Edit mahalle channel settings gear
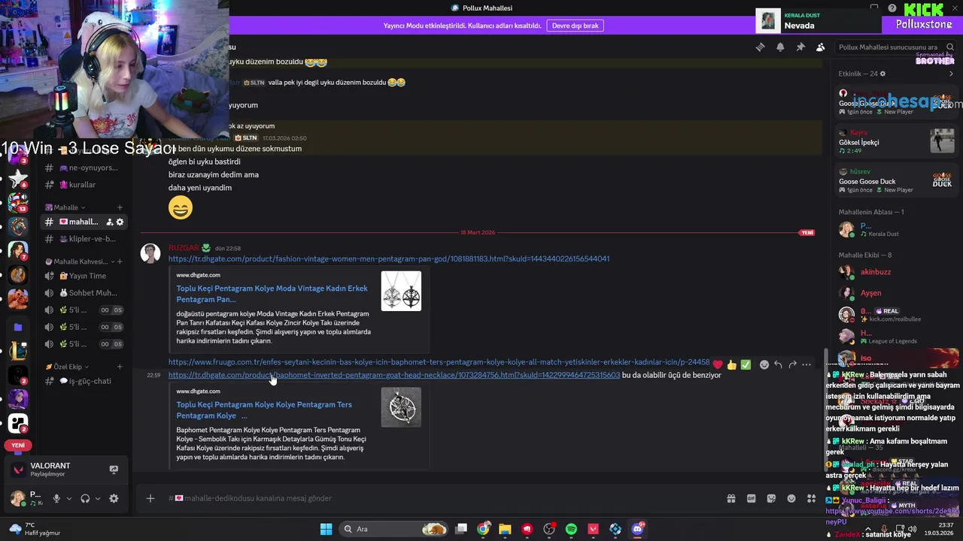 tap(120, 222)
